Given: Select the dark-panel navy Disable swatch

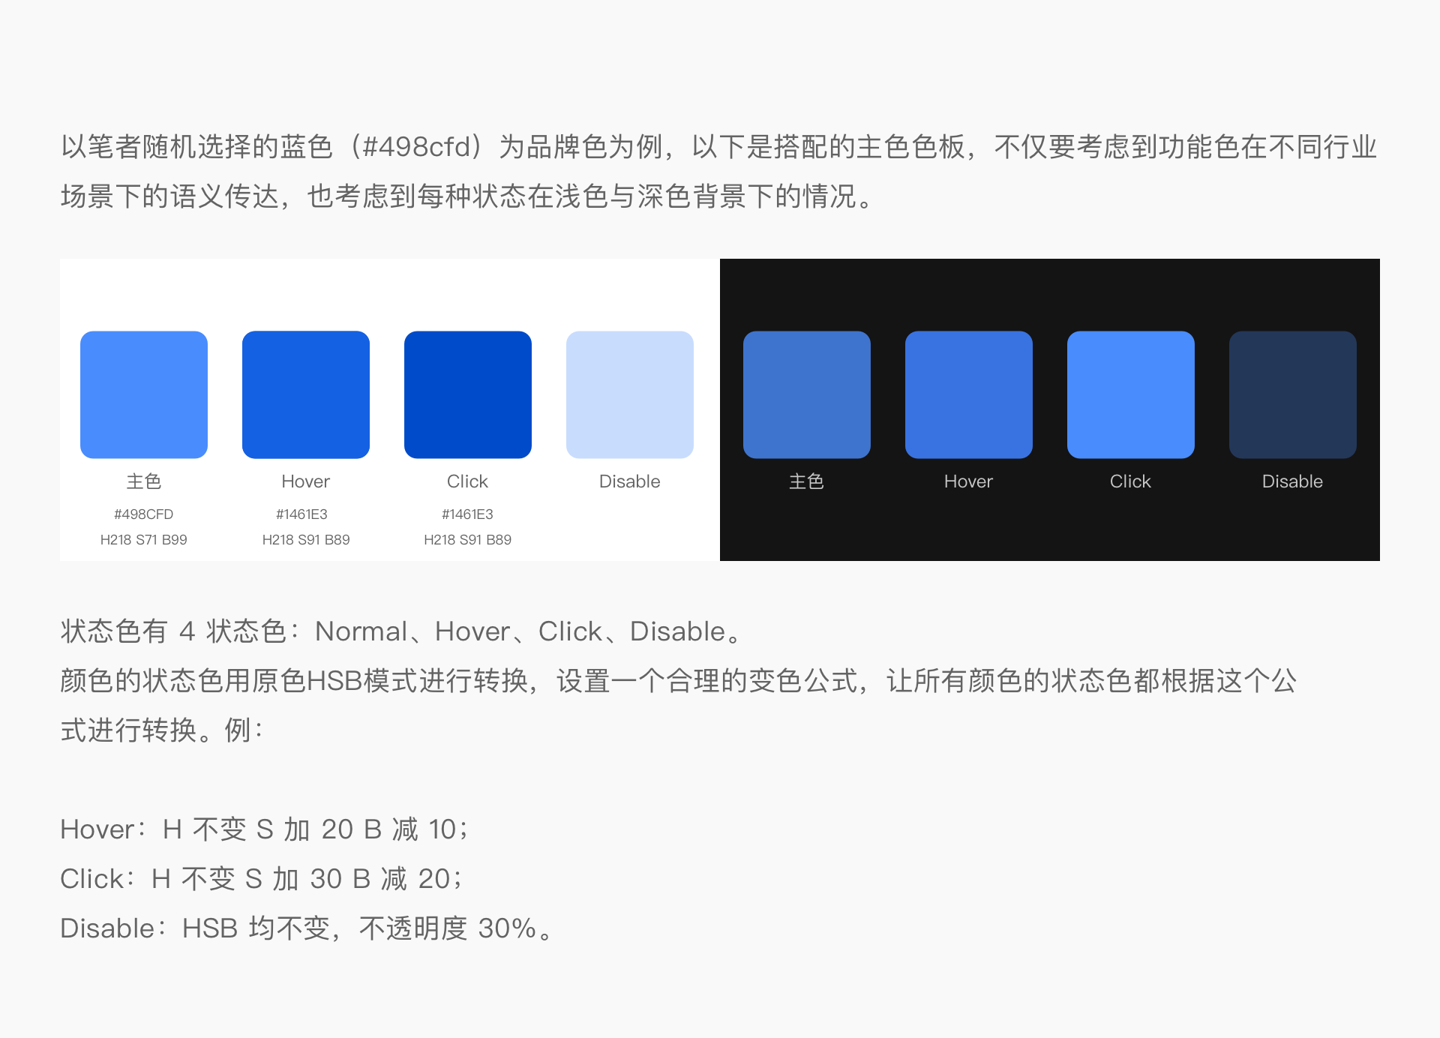Looking at the screenshot, I should 1293,394.
